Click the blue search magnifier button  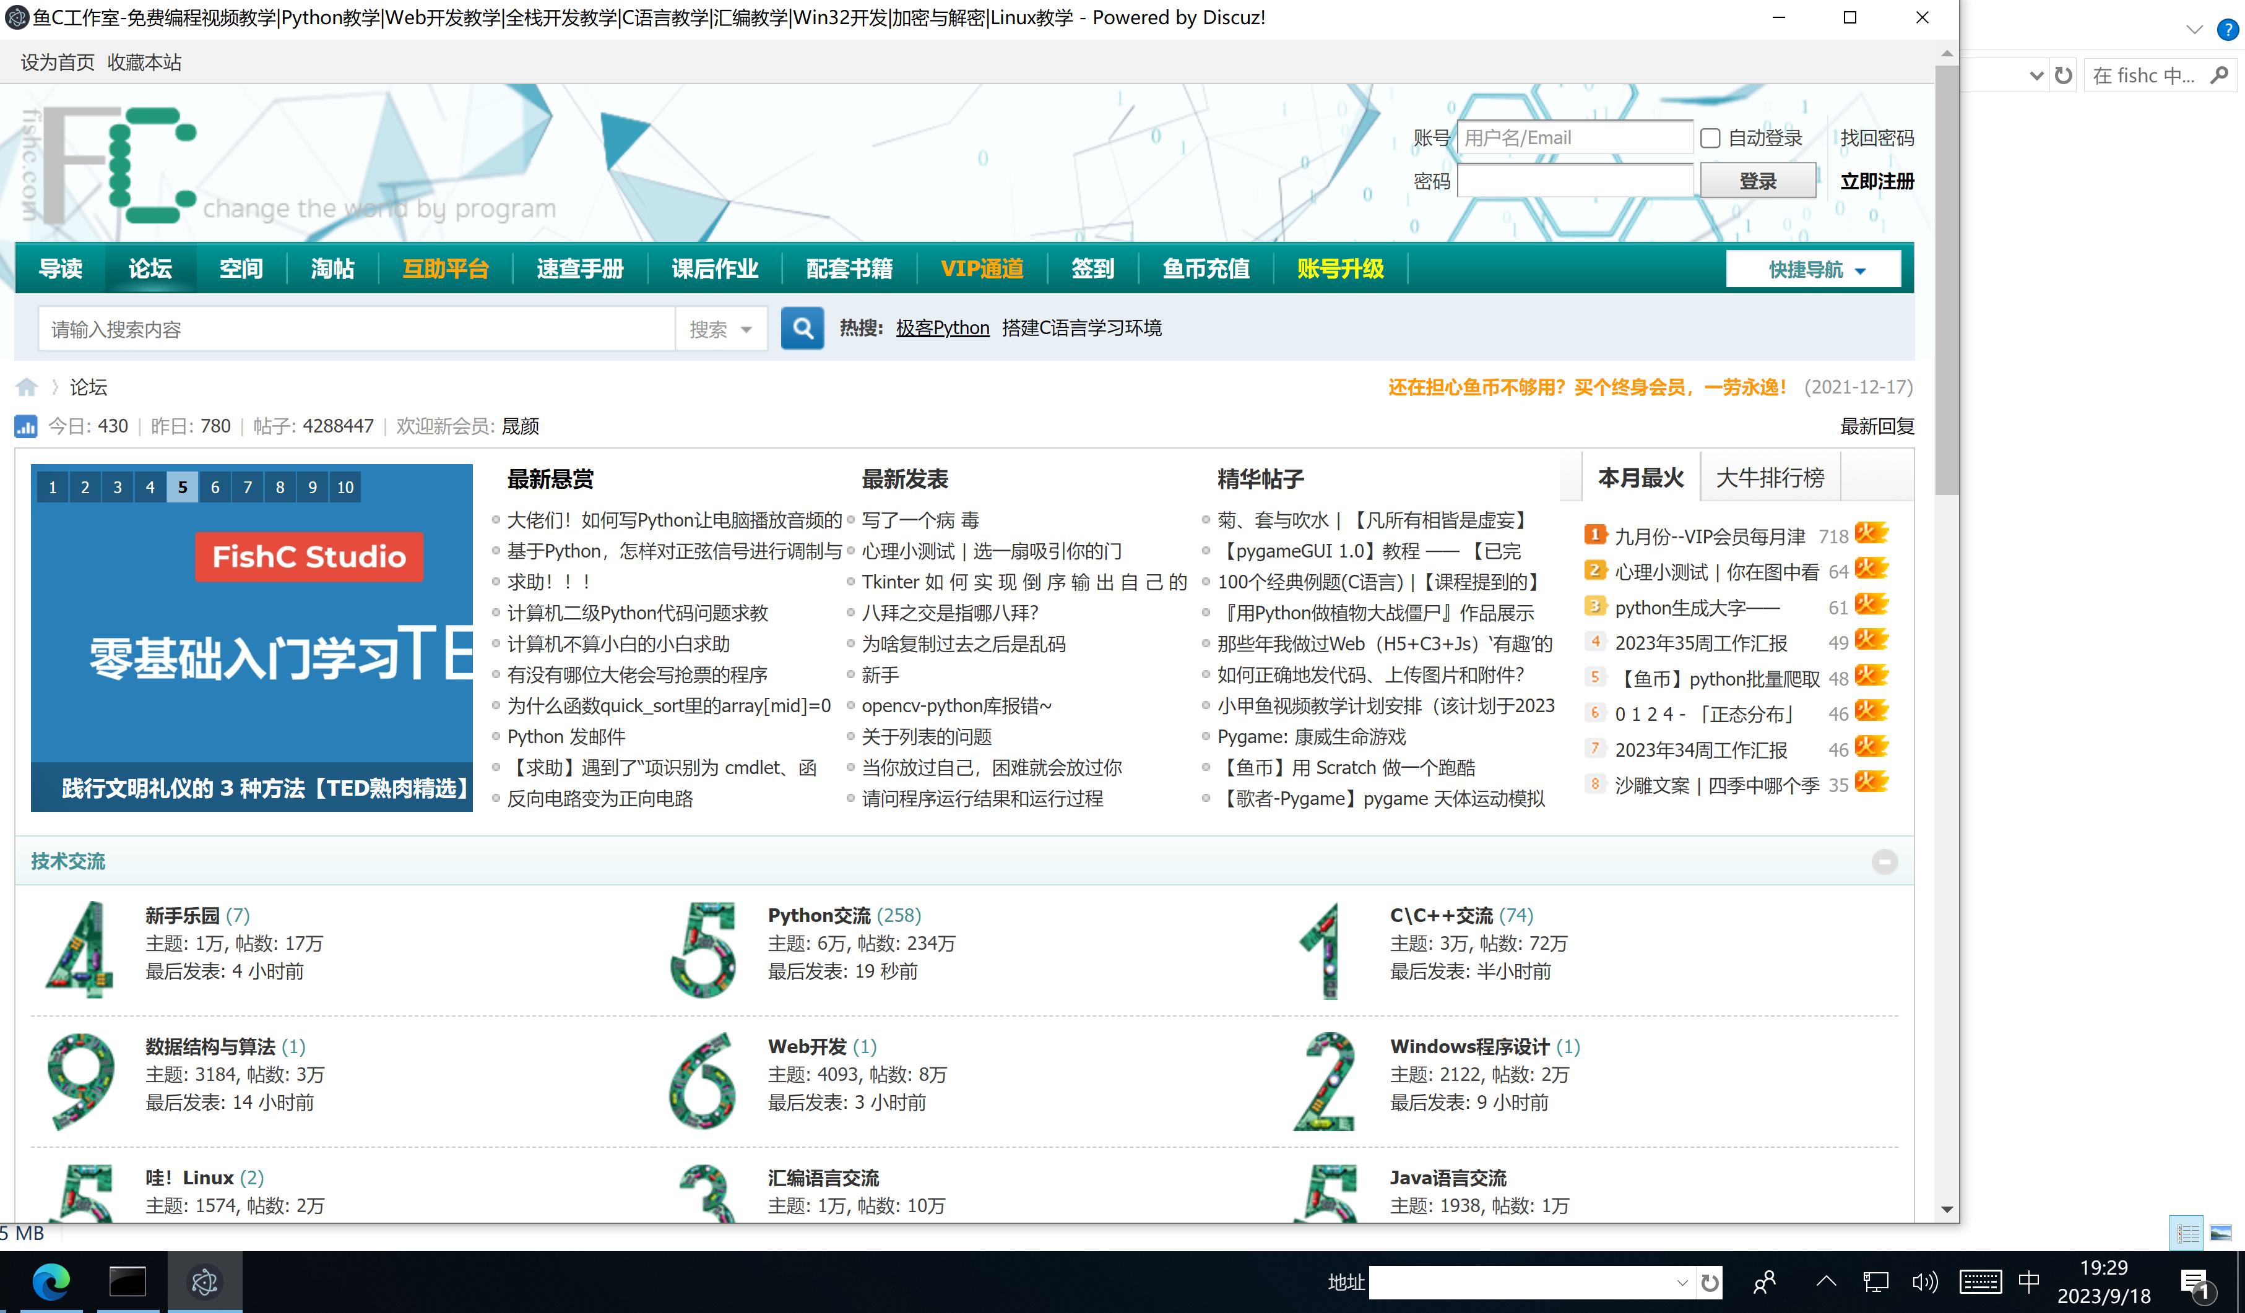(802, 328)
